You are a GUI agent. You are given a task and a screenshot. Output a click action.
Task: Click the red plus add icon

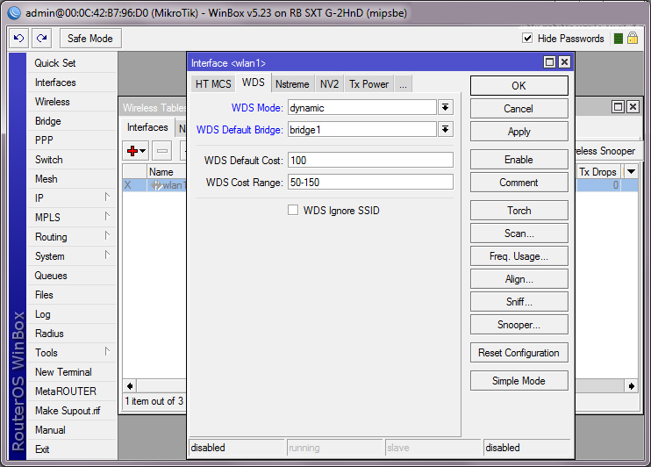pos(132,151)
